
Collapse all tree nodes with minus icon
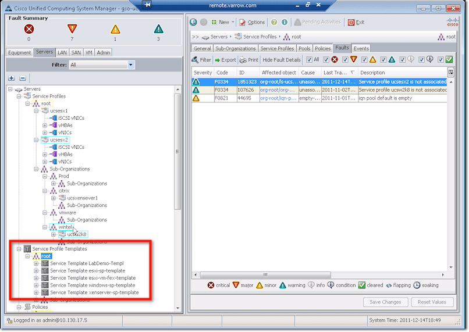(x=23, y=78)
